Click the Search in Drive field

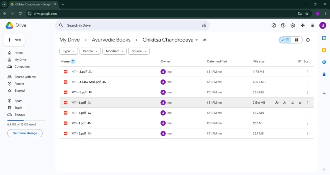129,25
